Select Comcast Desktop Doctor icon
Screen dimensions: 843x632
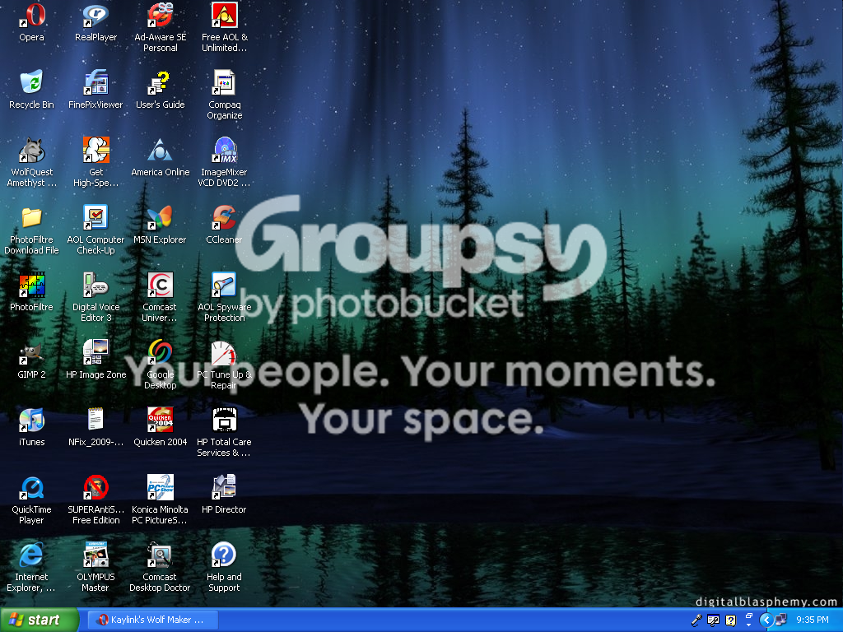(x=161, y=555)
